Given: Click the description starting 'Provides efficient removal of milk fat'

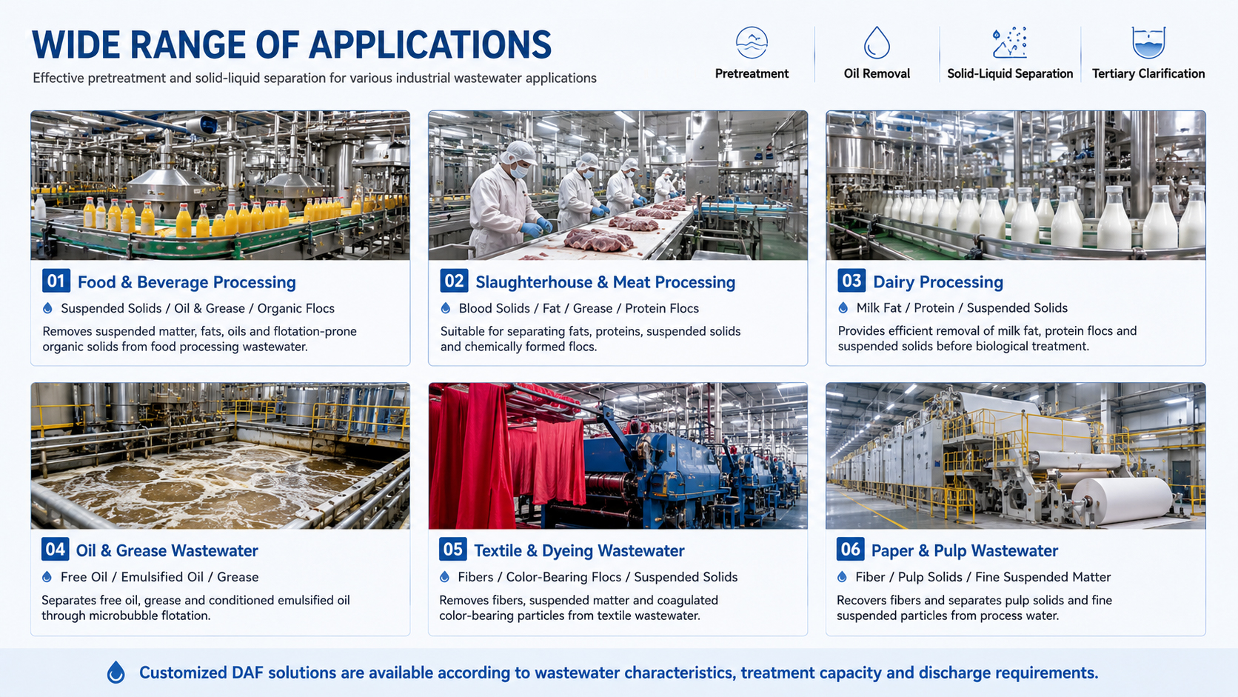Looking at the screenshot, I should [988, 338].
